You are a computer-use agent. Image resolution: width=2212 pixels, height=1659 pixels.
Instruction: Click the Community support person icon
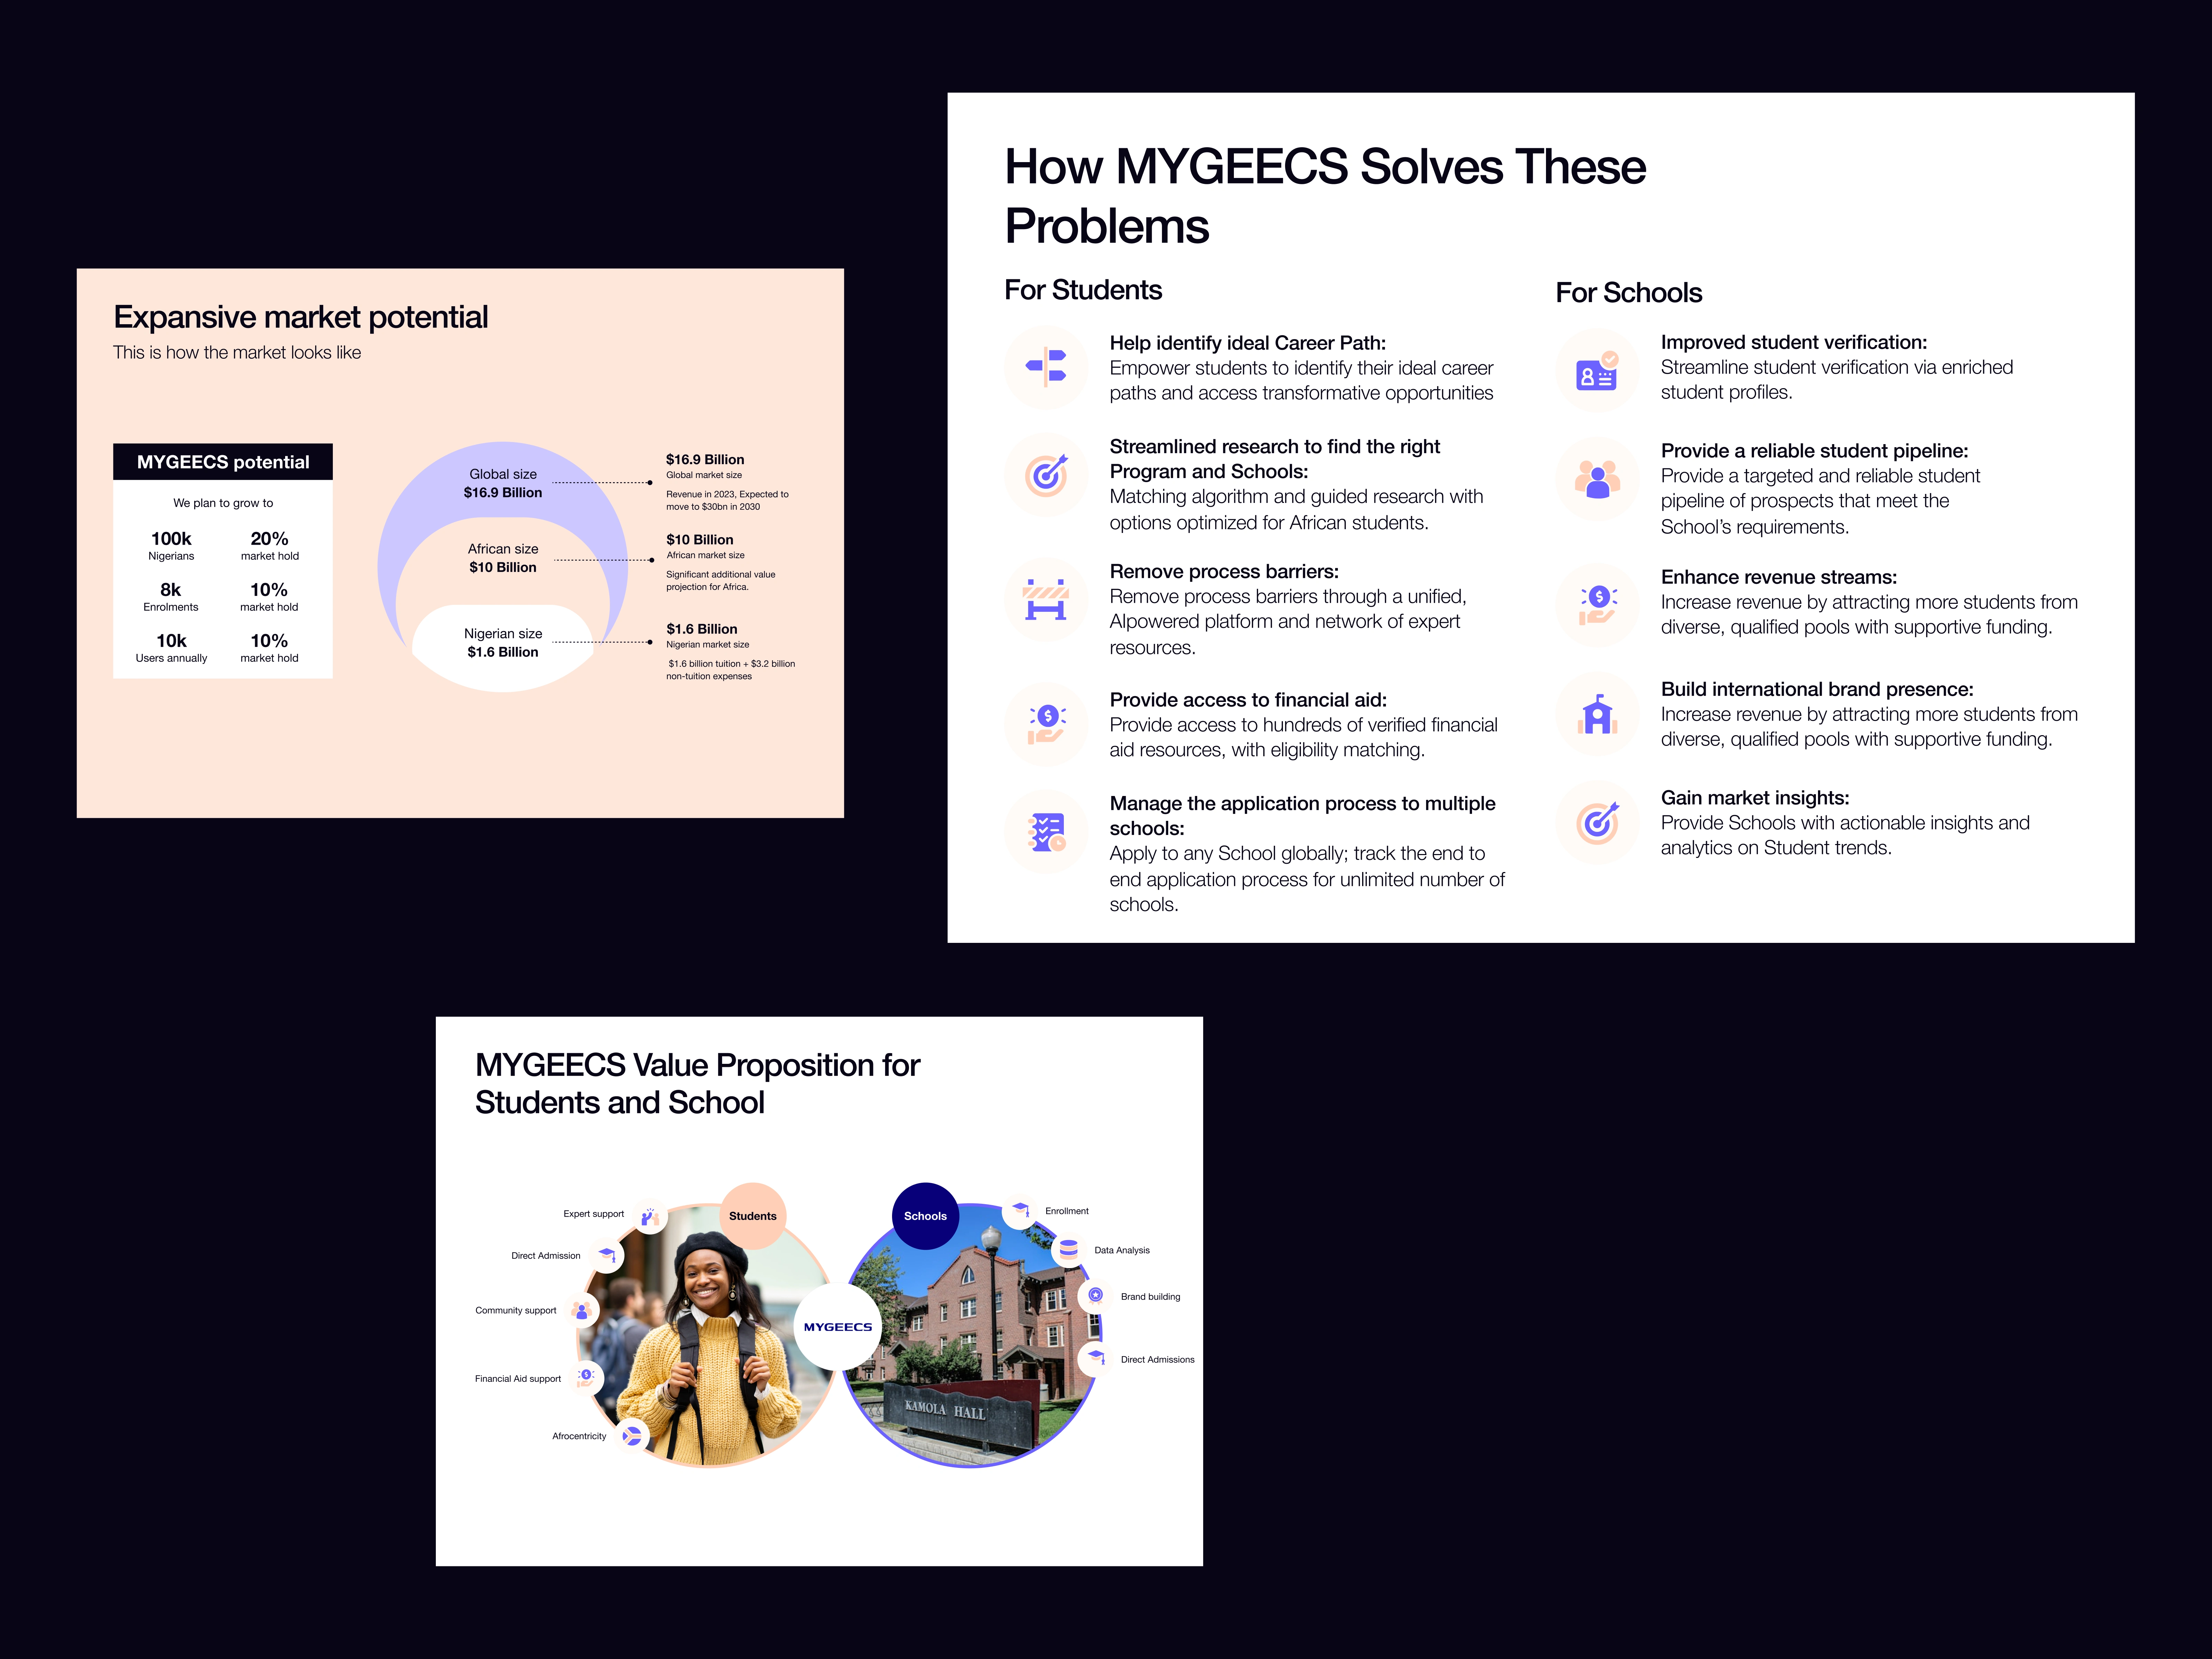coord(582,1310)
